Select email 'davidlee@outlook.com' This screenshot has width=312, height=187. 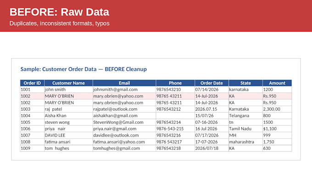point(124,135)
